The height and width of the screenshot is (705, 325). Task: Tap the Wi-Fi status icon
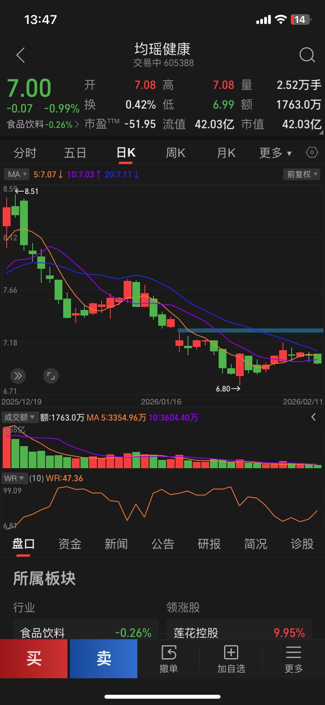click(281, 20)
